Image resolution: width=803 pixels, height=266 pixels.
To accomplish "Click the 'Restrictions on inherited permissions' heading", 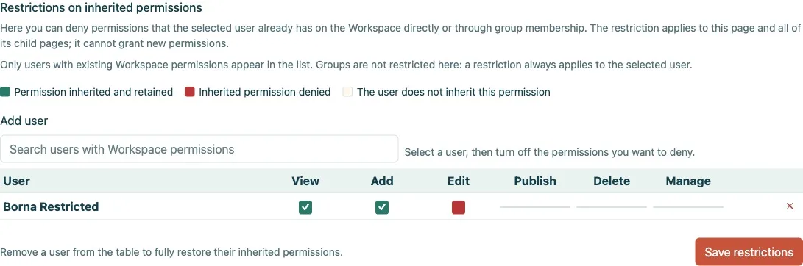I will coord(101,7).
